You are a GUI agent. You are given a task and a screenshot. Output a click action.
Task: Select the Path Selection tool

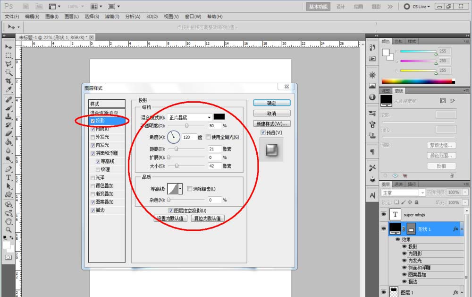coord(8,186)
